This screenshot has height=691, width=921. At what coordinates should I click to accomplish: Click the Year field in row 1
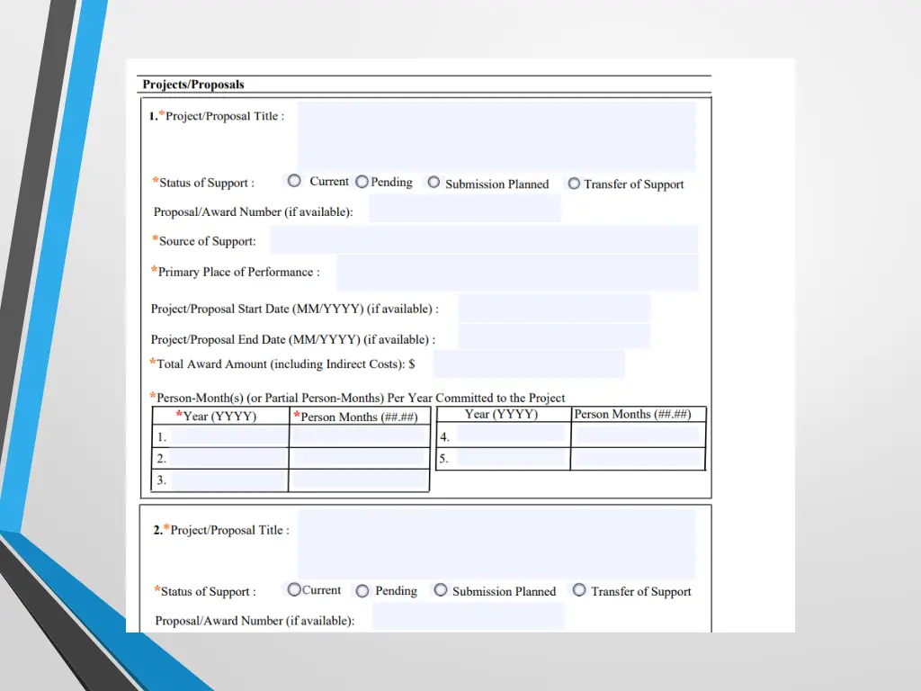(x=229, y=435)
